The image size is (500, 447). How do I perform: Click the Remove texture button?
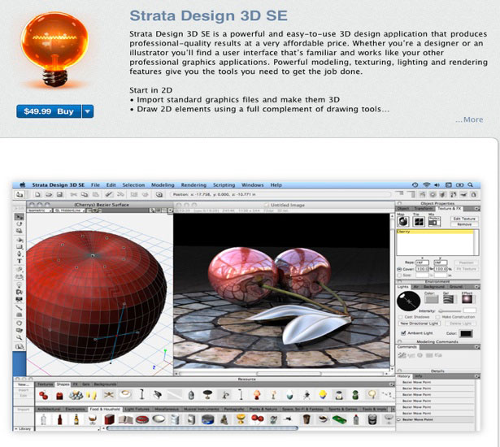click(464, 224)
